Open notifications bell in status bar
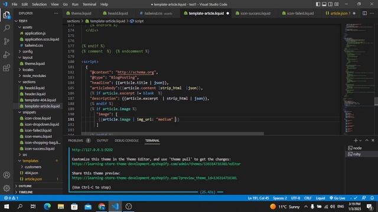This screenshot has height=212, width=378. click(372, 198)
